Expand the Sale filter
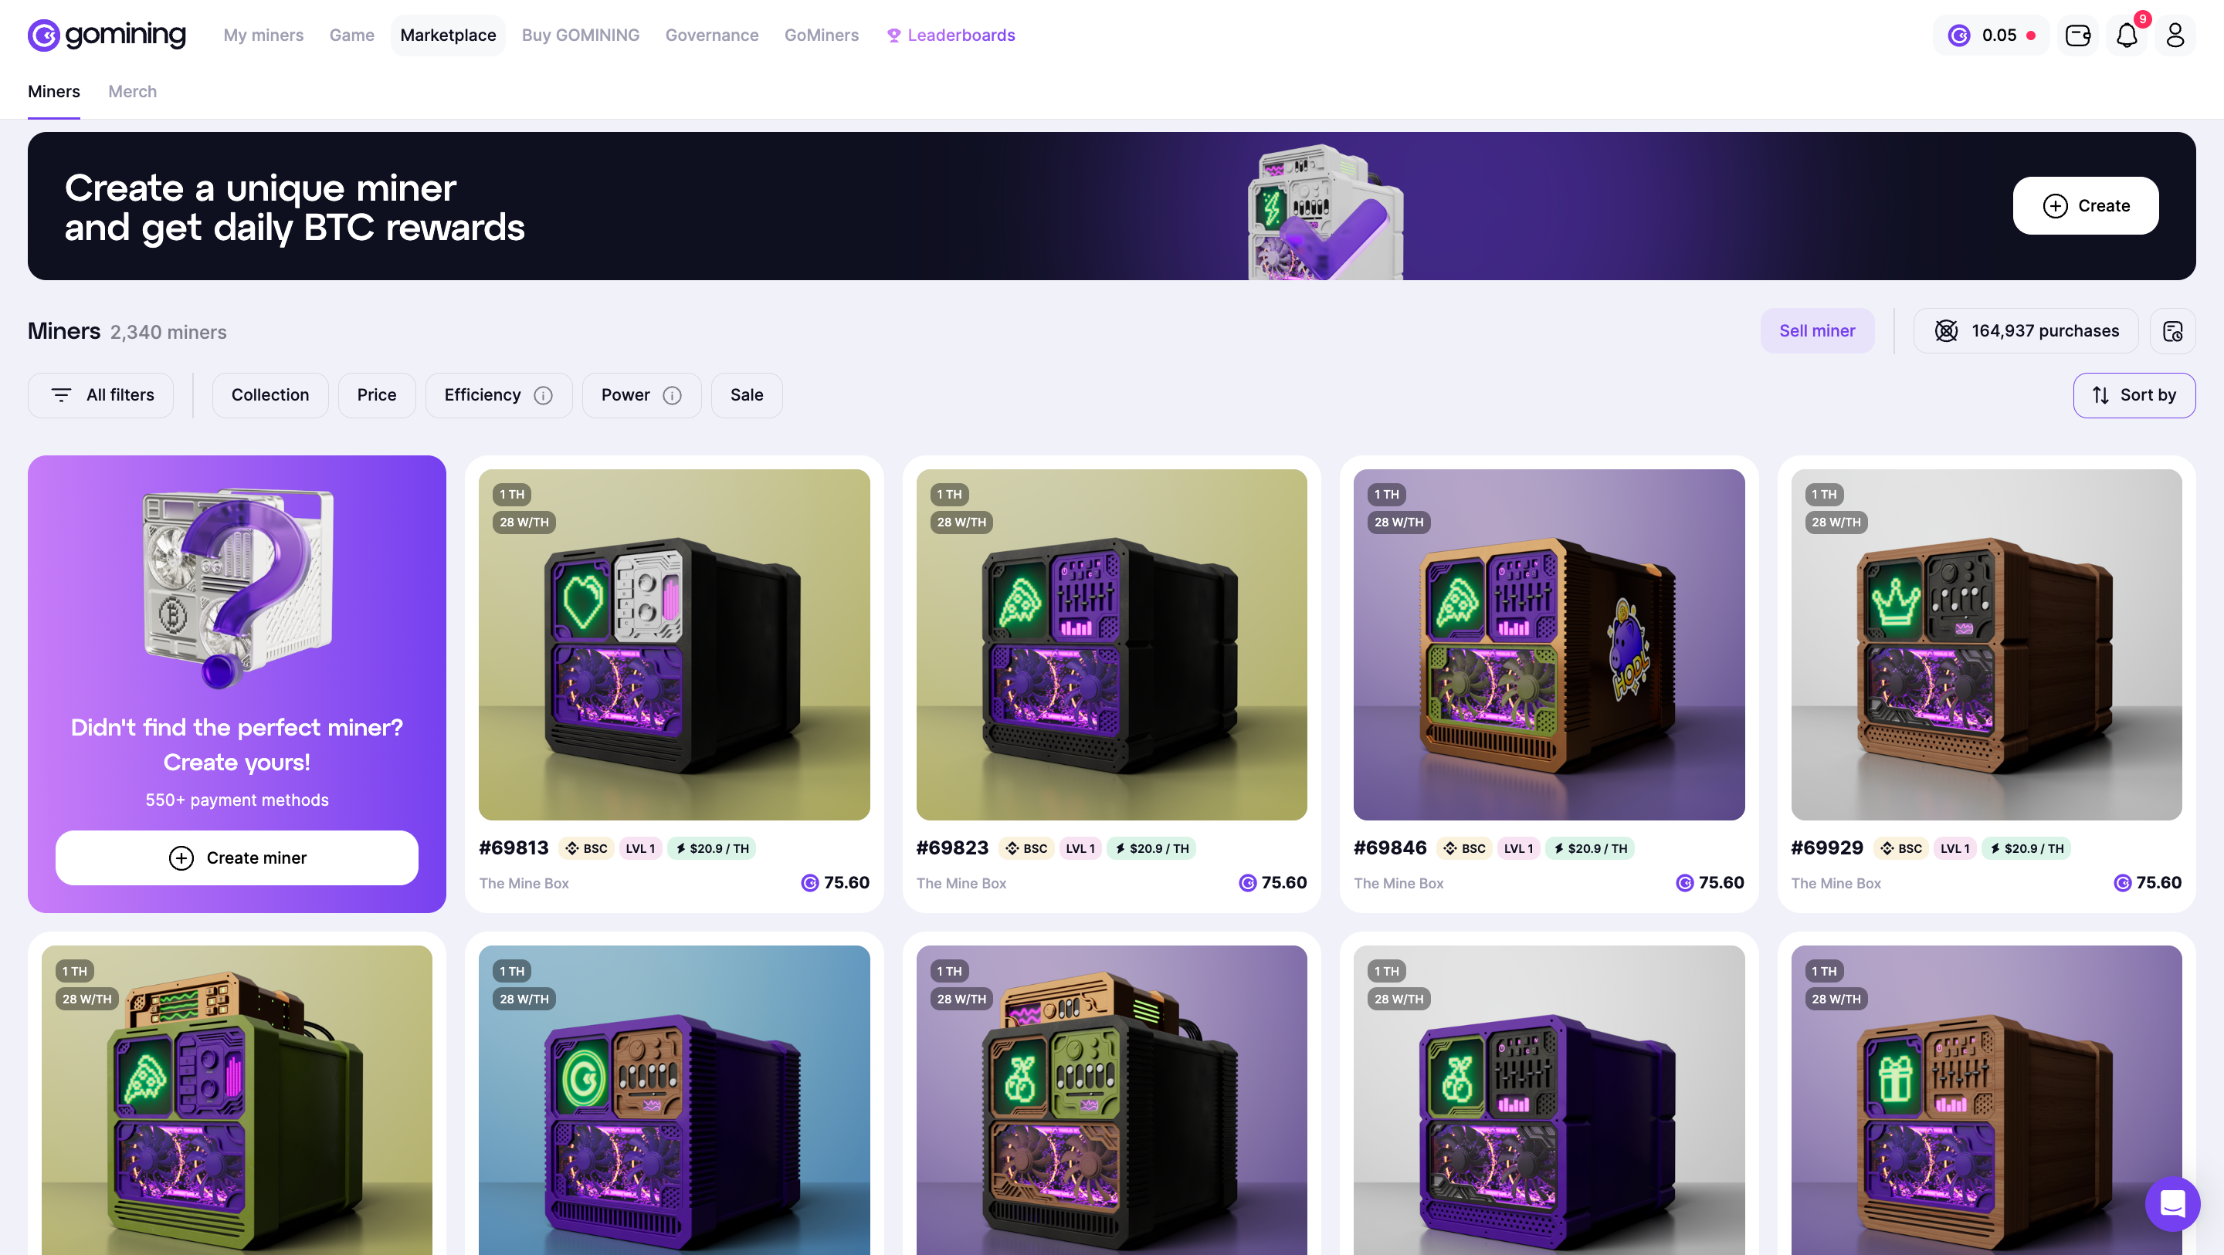The height and width of the screenshot is (1255, 2224). (747, 395)
